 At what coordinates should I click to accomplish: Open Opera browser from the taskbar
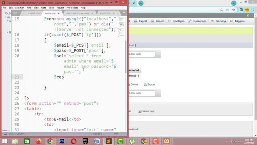point(73,141)
